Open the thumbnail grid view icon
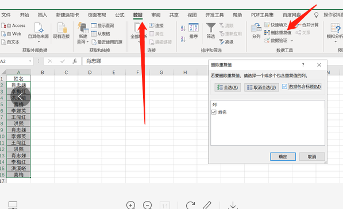Viewport: 343px width, 209px height. tap(13, 206)
